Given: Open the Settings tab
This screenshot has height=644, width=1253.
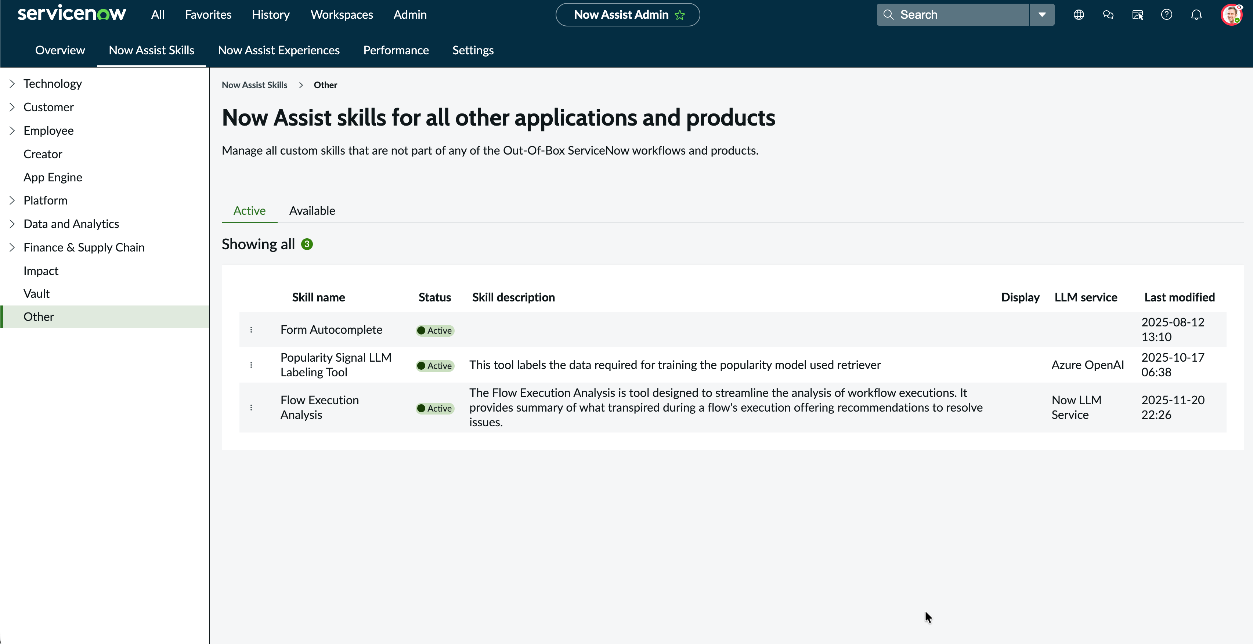Looking at the screenshot, I should (473, 50).
